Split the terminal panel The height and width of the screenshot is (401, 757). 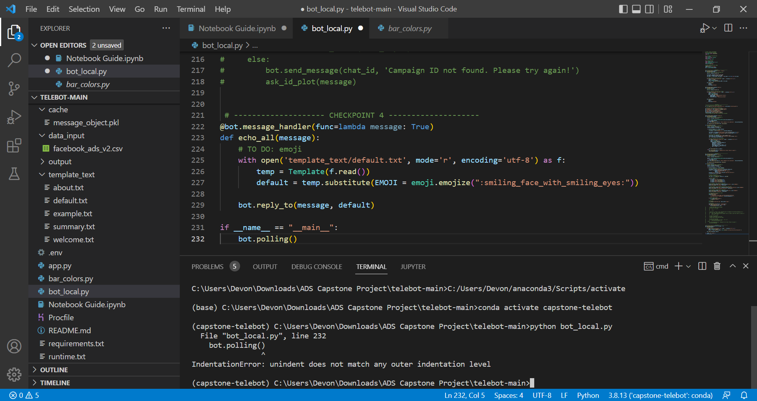click(x=702, y=266)
